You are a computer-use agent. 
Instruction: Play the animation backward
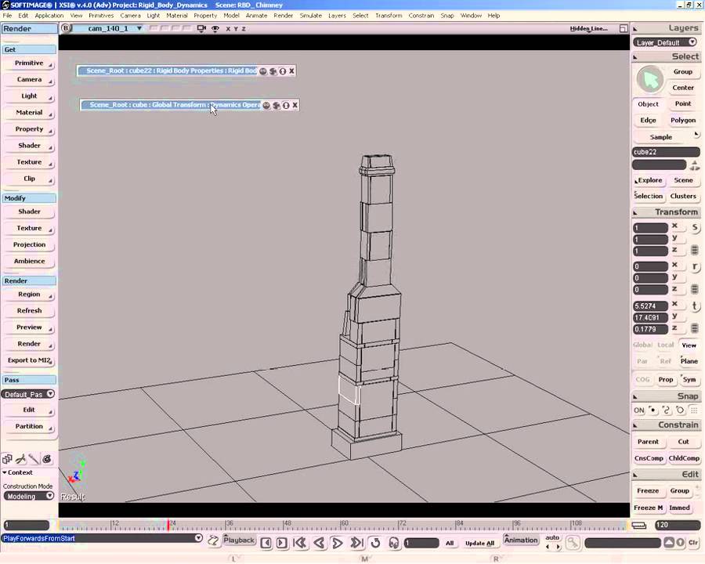pyautogui.click(x=320, y=543)
